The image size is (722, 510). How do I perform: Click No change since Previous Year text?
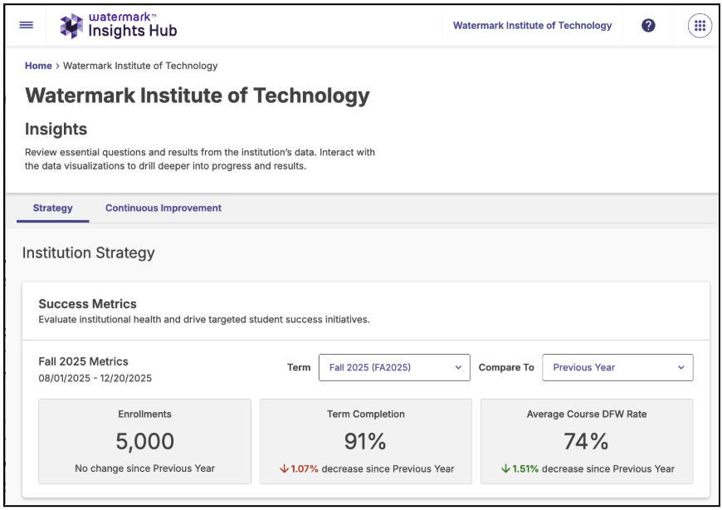[x=145, y=468]
